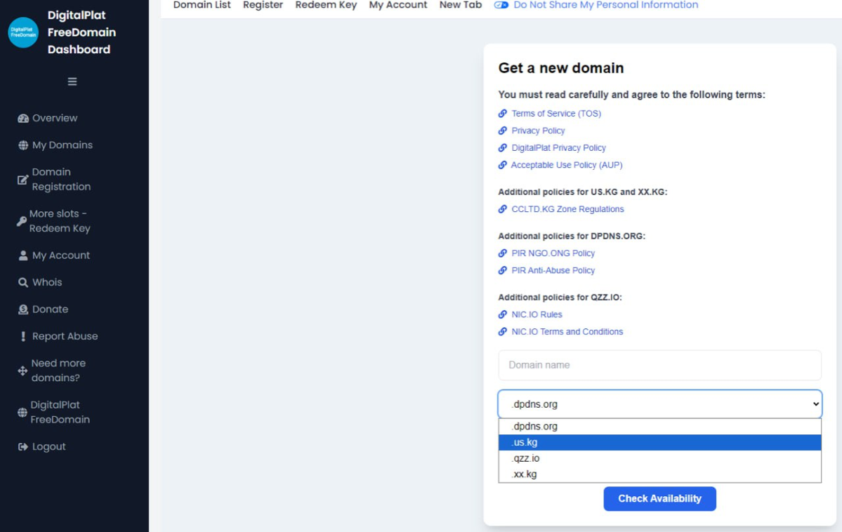Click the Overview gauge icon
Viewport: 842px width, 532px height.
pyautogui.click(x=23, y=118)
